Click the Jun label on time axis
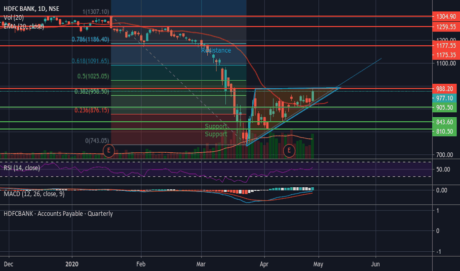 coord(376,264)
